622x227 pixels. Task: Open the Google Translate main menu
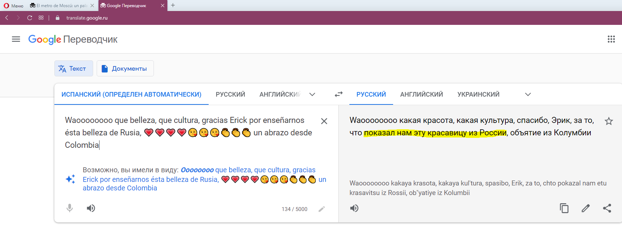[x=16, y=39]
